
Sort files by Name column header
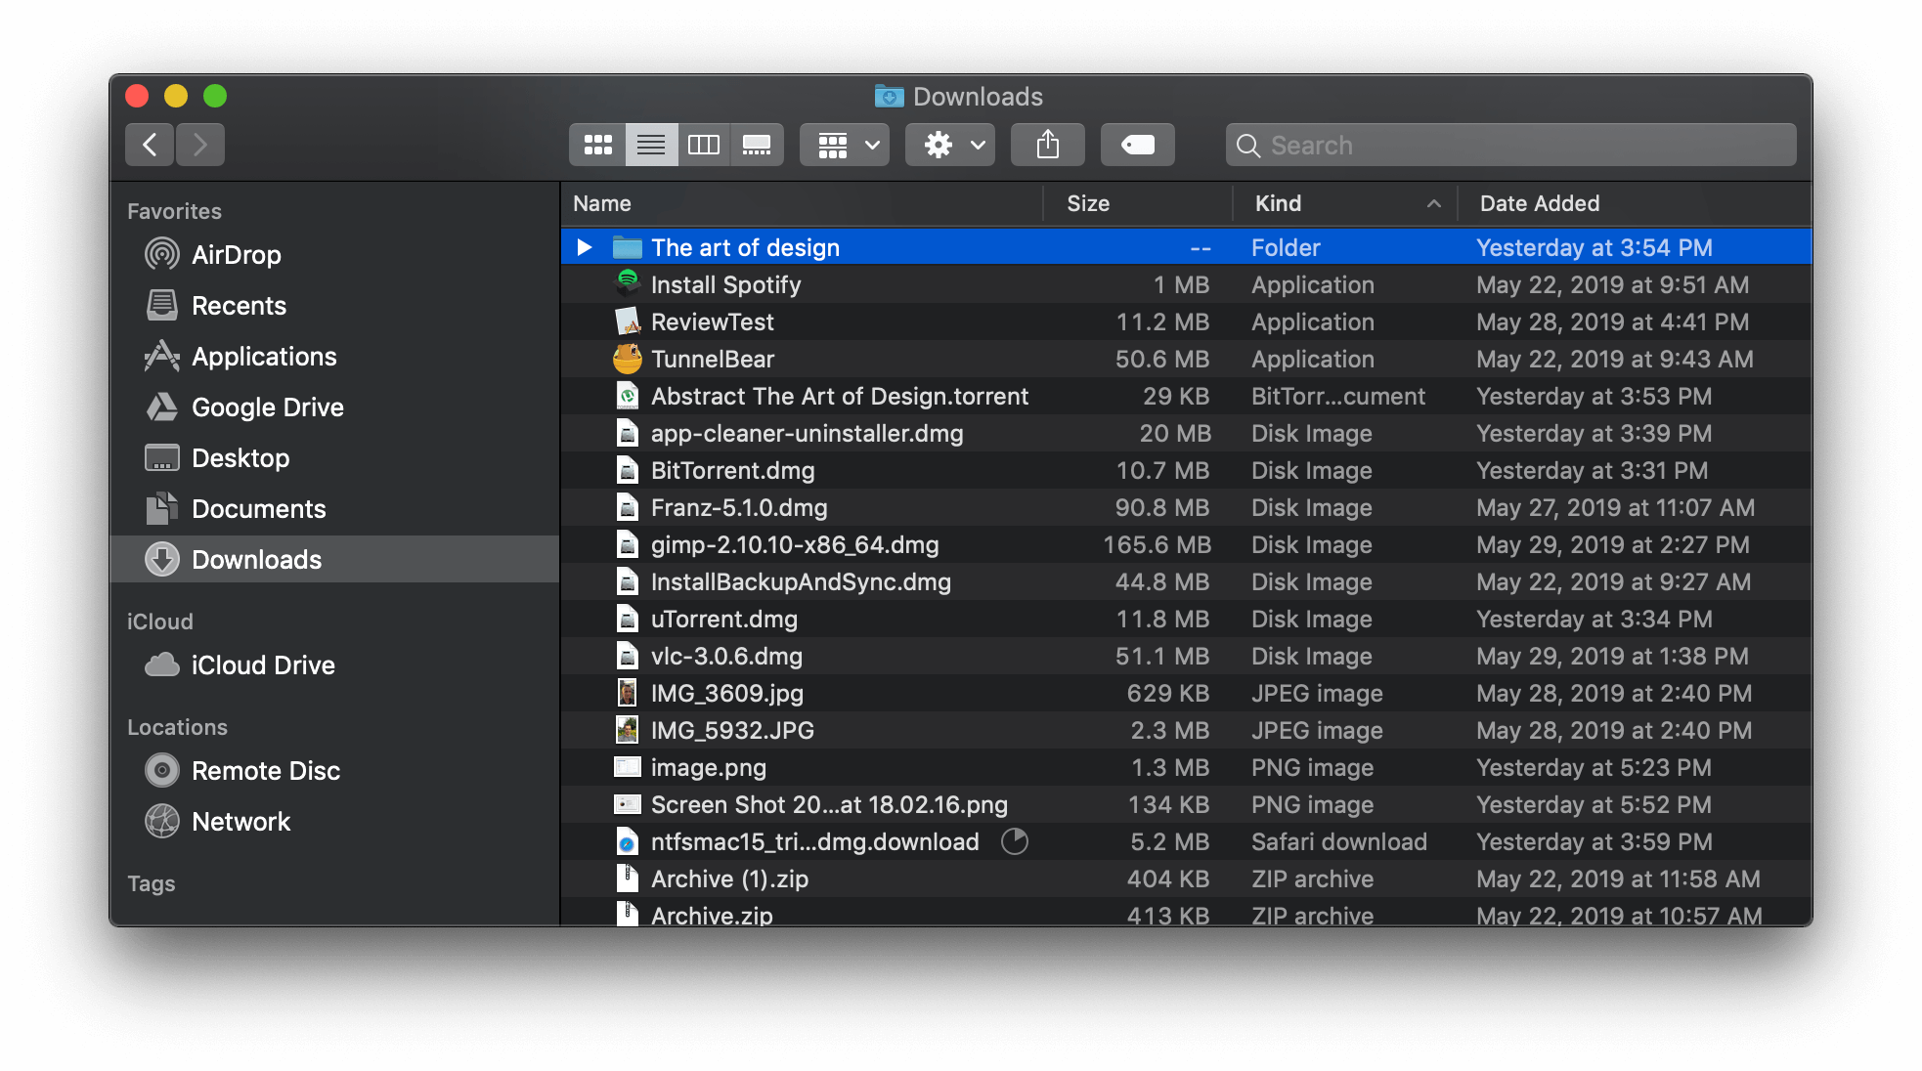coord(599,204)
